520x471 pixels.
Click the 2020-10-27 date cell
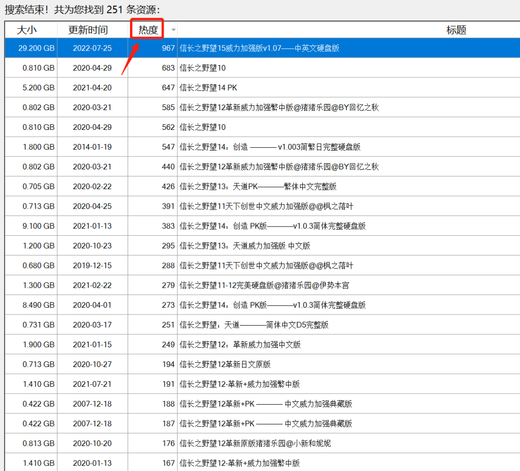92,364
